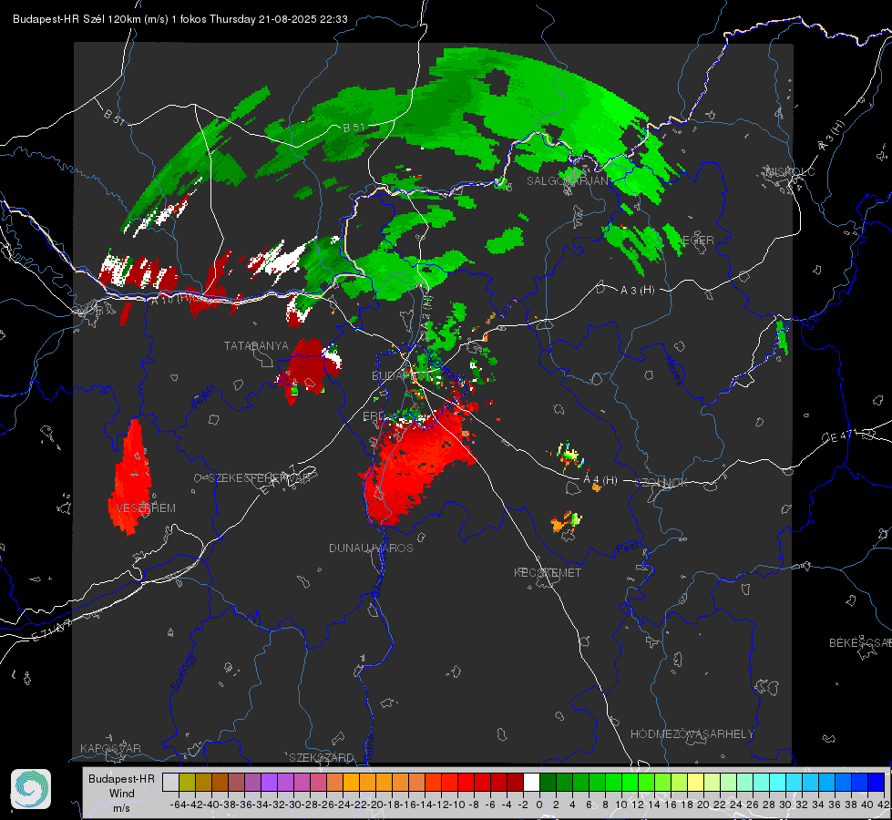Pick the yellow legend swatch between 18 and 20
The height and width of the screenshot is (820, 892).
point(695,782)
